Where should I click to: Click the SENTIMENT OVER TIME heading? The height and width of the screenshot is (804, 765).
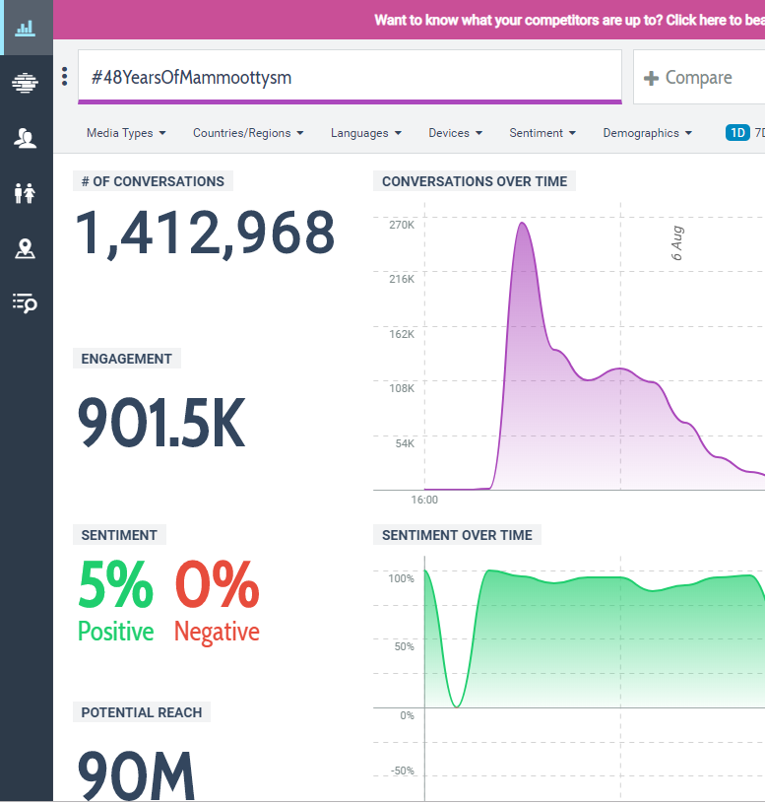457,535
